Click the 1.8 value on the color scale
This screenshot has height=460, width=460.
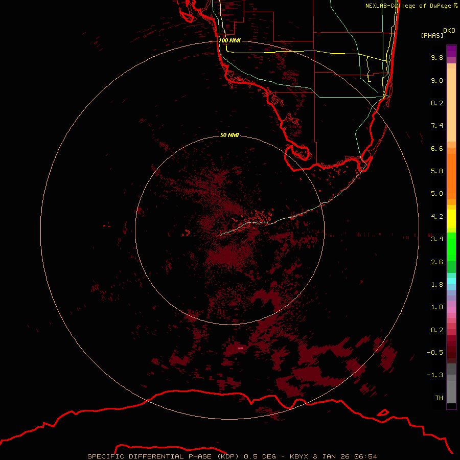pyautogui.click(x=437, y=285)
